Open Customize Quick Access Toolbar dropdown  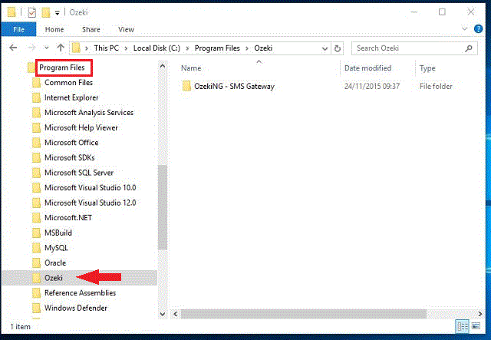[x=57, y=13]
